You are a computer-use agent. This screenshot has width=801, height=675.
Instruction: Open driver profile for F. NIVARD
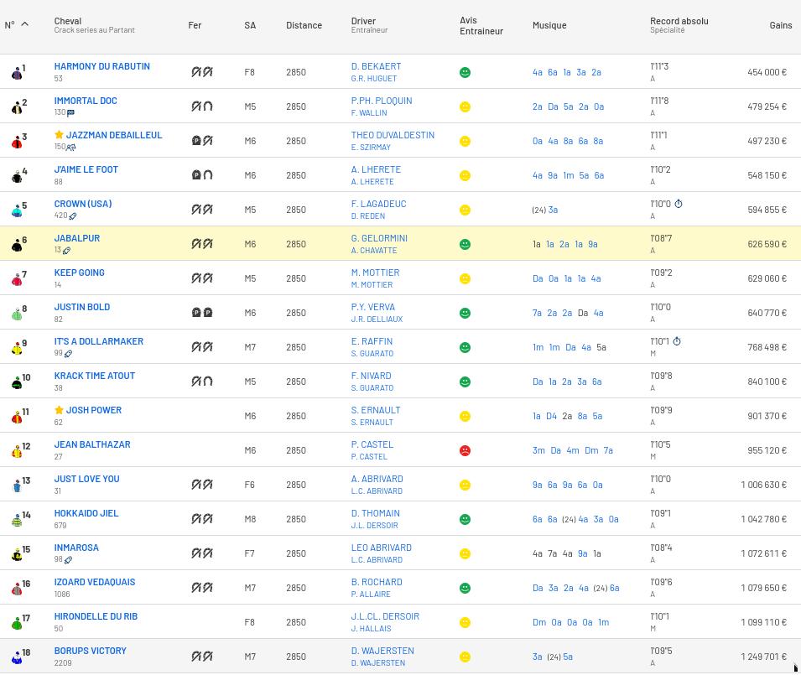pyautogui.click(x=372, y=376)
